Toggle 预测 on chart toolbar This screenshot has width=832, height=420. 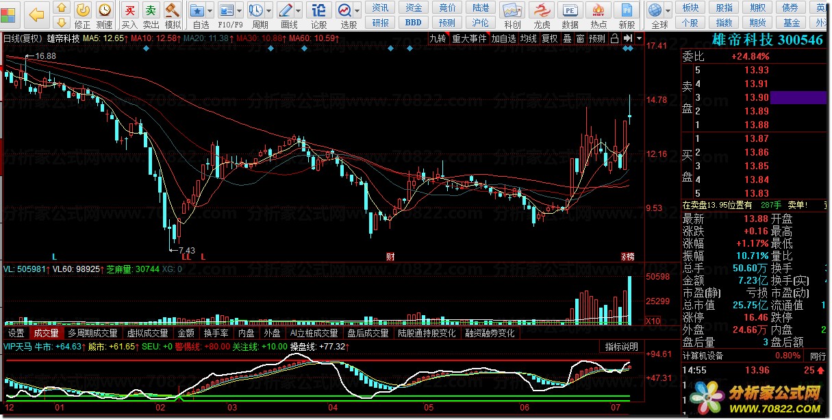point(597,38)
